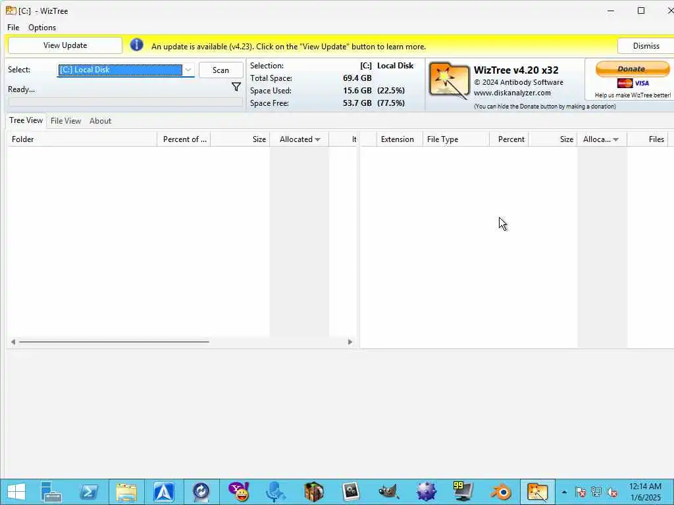Click the muted volume tray icon
Image resolution: width=674 pixels, height=505 pixels.
click(x=612, y=492)
